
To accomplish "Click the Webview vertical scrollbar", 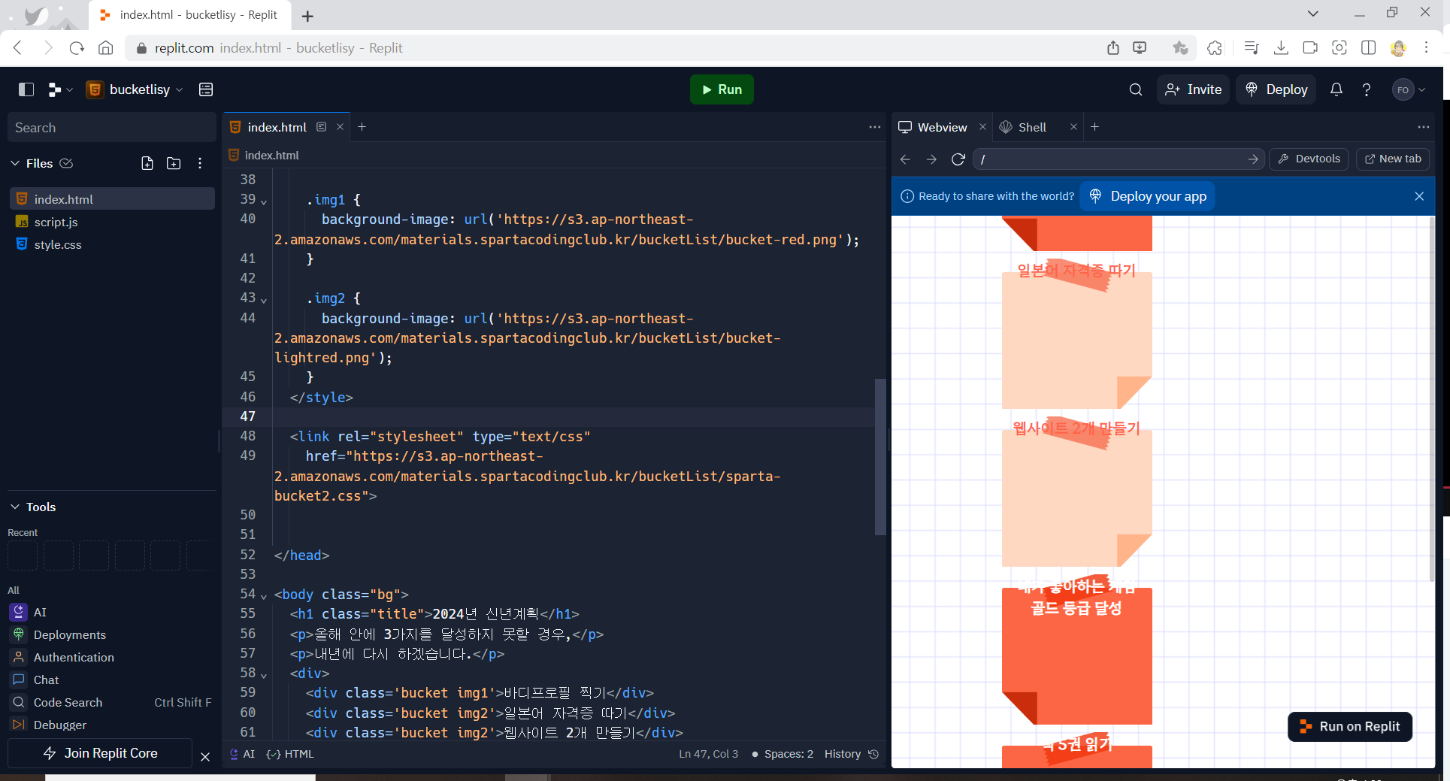I will pyautogui.click(x=1431, y=398).
